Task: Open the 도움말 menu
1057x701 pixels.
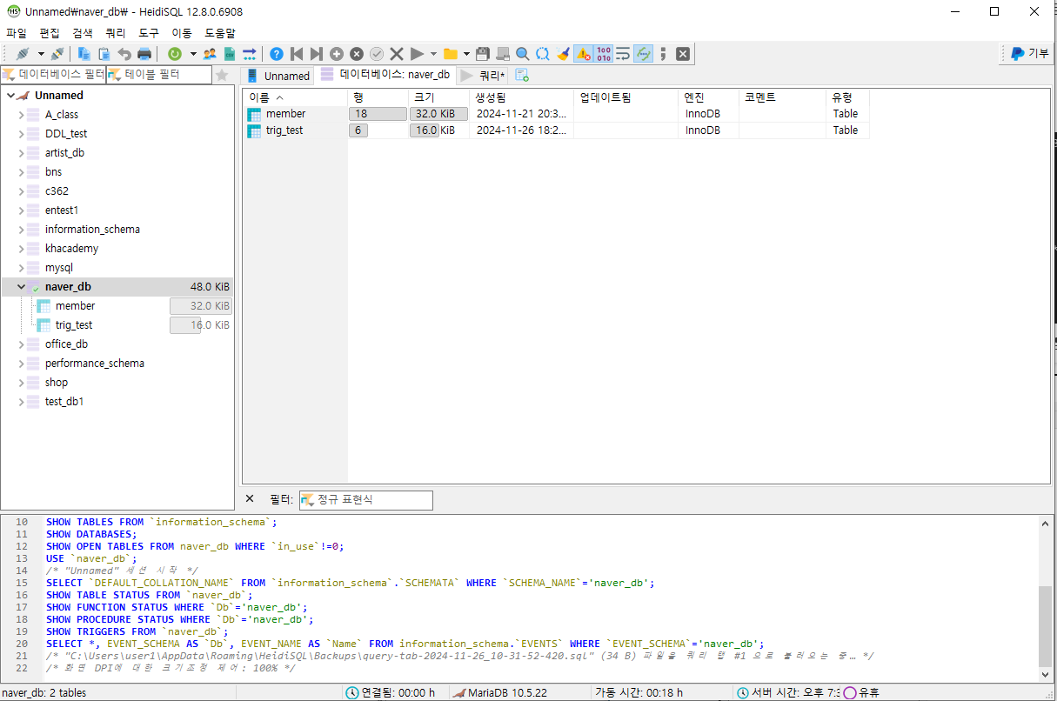Action: 220,33
